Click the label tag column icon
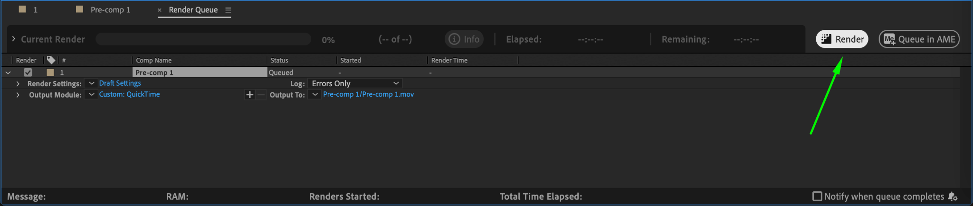Image resolution: width=973 pixels, height=206 pixels. tap(51, 60)
